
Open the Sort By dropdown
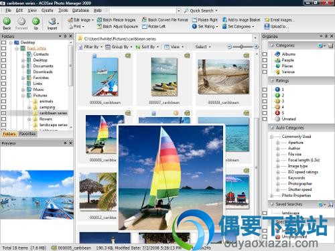[x=147, y=47]
